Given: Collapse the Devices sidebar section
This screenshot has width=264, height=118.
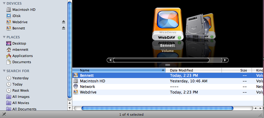Looking at the screenshot, I should coord(4,3).
